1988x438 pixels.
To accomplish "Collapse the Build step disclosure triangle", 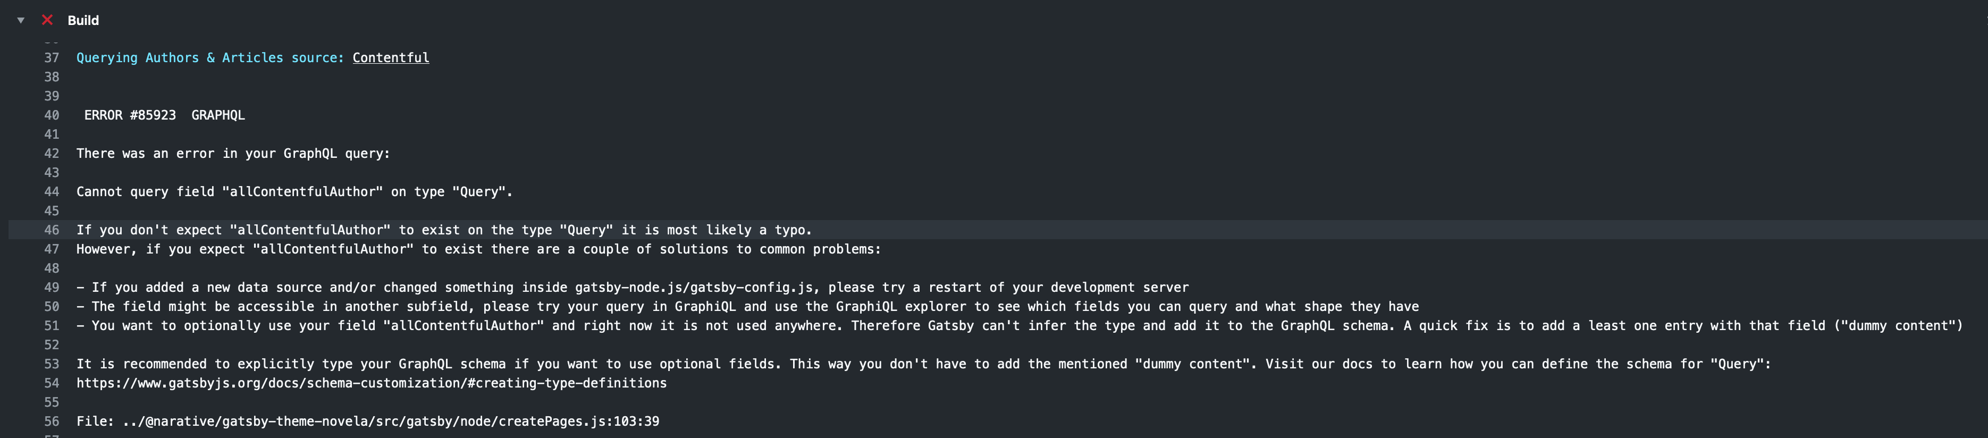I will click(x=21, y=21).
